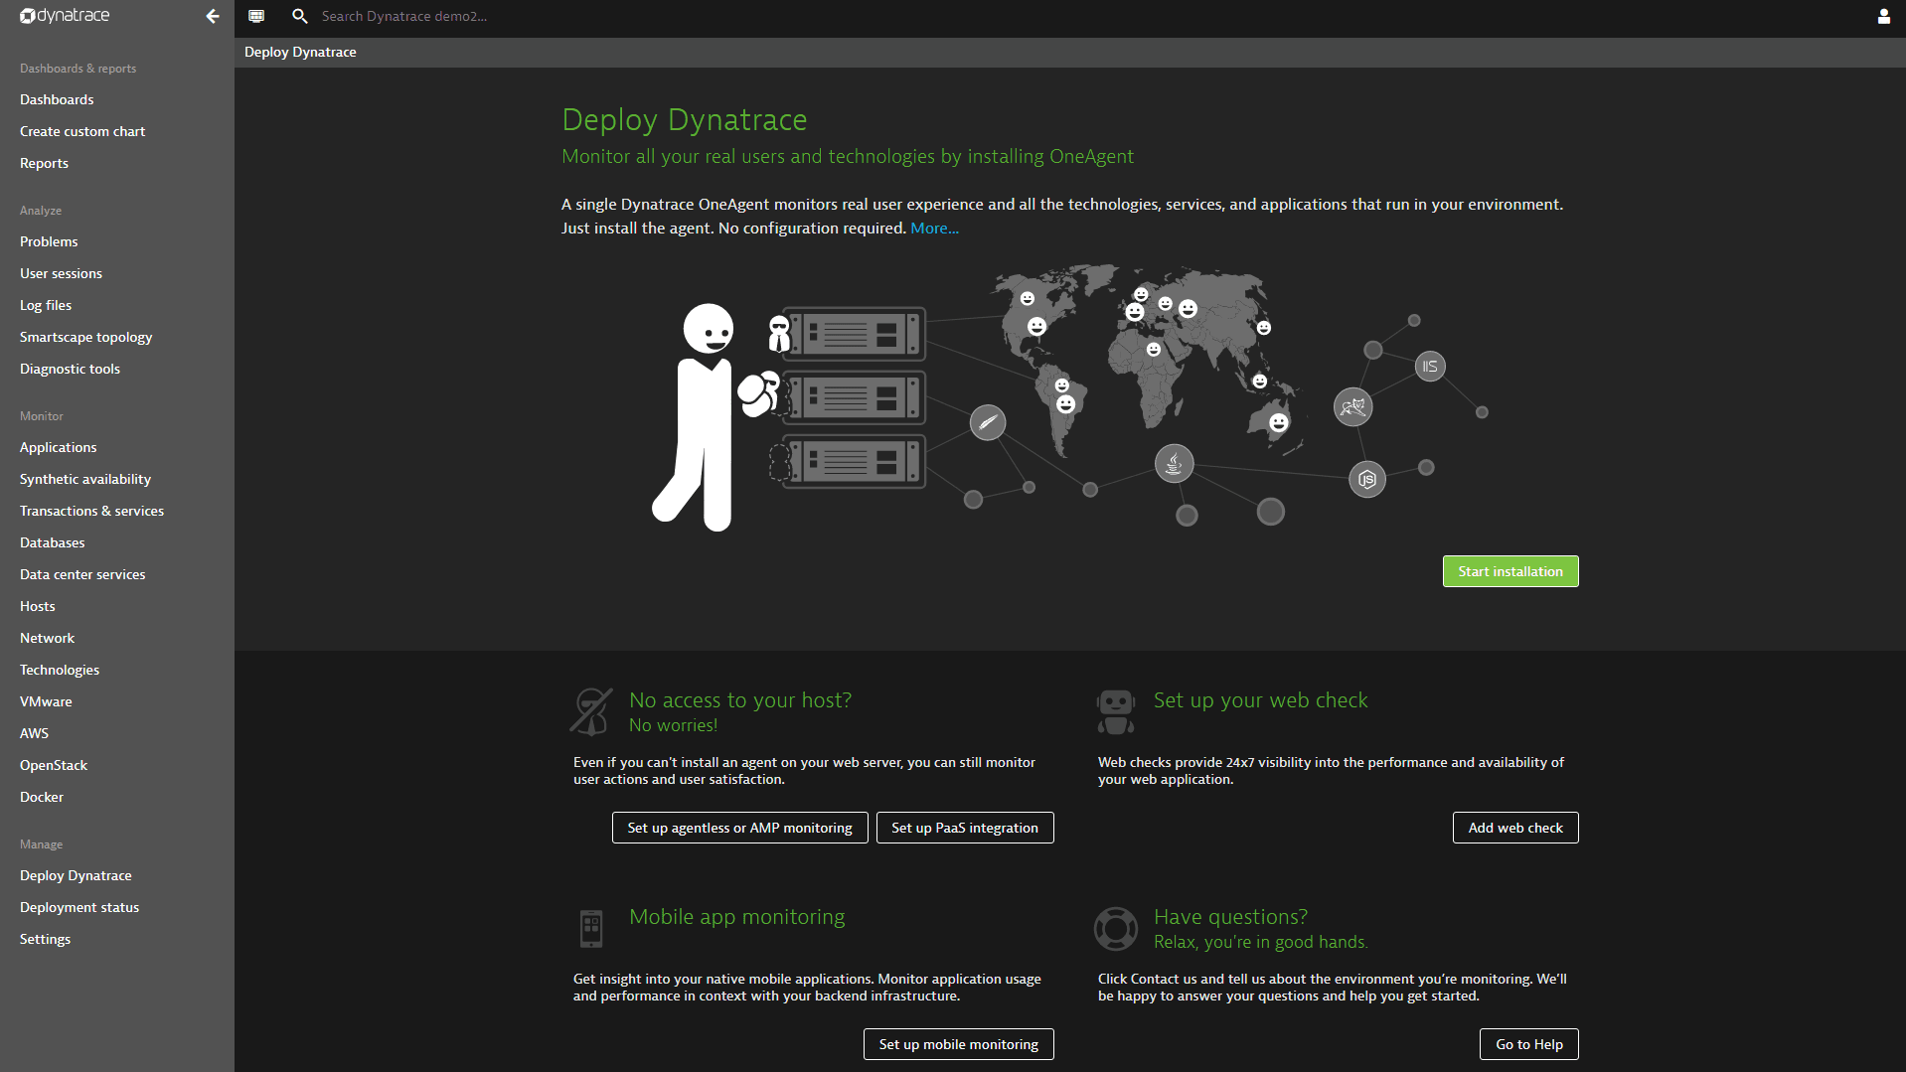Click Go to Help button
This screenshot has width=1906, height=1072.
click(x=1528, y=1044)
